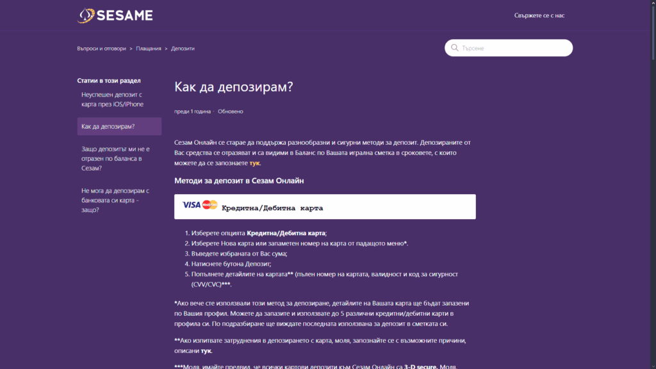The width and height of the screenshot is (656, 369).
Task: Open the Въпроси и отговори breadcrumb
Action: (x=101, y=47)
